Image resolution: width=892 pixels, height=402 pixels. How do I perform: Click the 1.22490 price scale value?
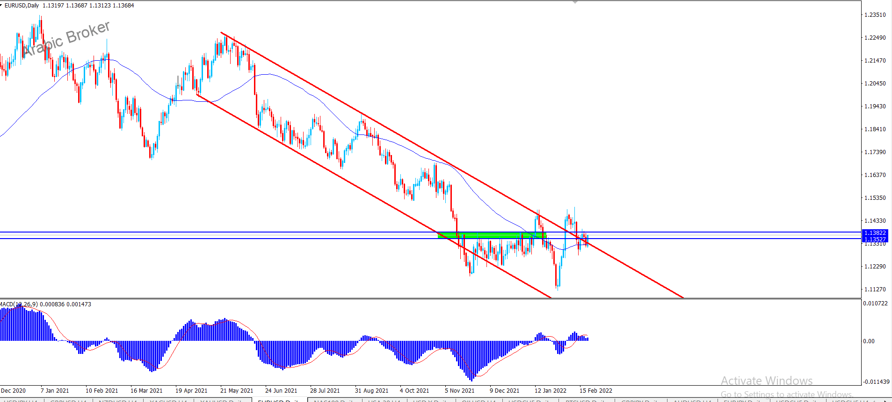click(875, 38)
